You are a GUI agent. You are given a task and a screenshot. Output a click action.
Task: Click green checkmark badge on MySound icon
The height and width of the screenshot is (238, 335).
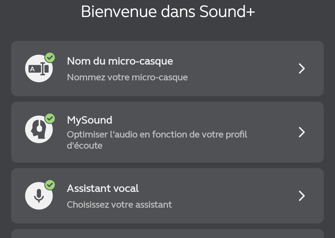(x=50, y=119)
